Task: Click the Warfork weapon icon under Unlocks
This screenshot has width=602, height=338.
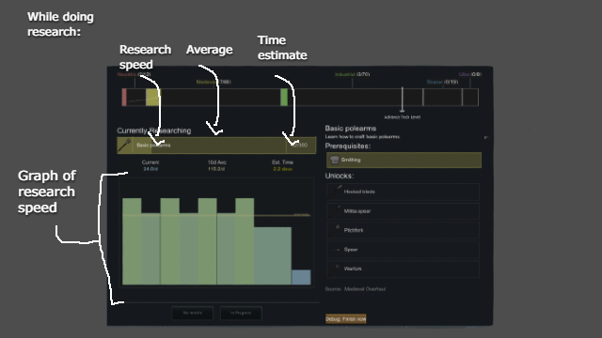Action: tap(335, 269)
